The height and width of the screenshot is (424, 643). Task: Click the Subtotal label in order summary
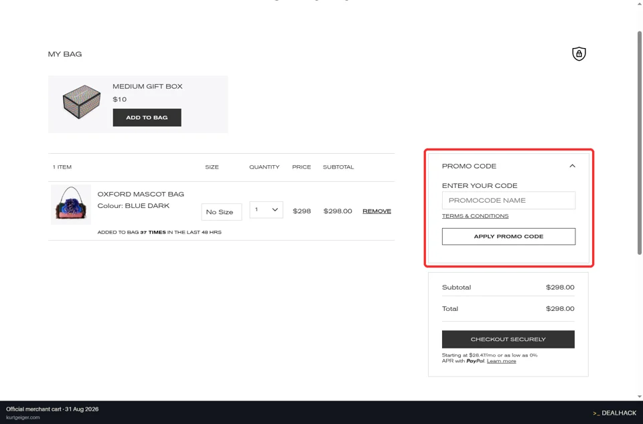point(456,288)
